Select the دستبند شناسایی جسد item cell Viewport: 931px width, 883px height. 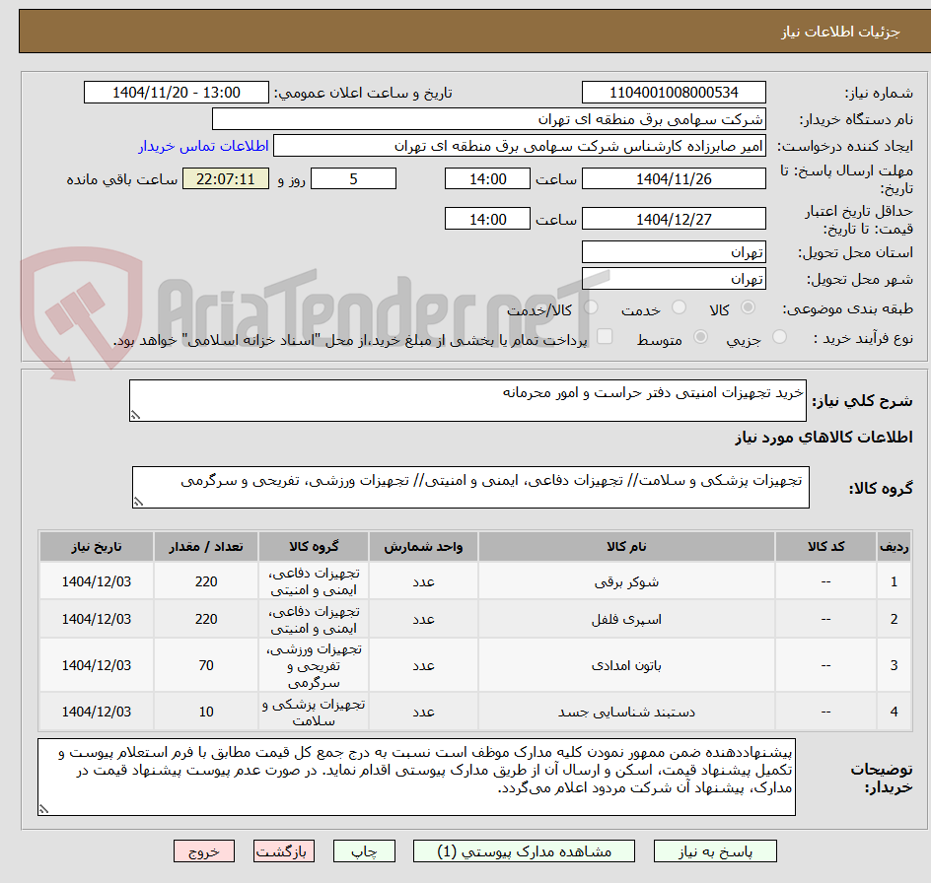click(626, 712)
